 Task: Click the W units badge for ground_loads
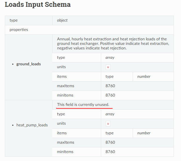coord(108,67)
